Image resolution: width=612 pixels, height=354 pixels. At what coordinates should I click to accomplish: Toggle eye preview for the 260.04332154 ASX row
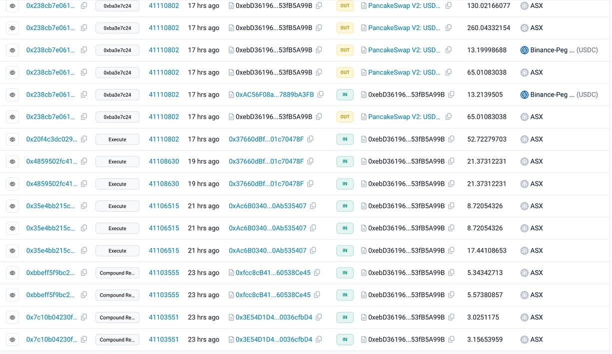point(12,28)
